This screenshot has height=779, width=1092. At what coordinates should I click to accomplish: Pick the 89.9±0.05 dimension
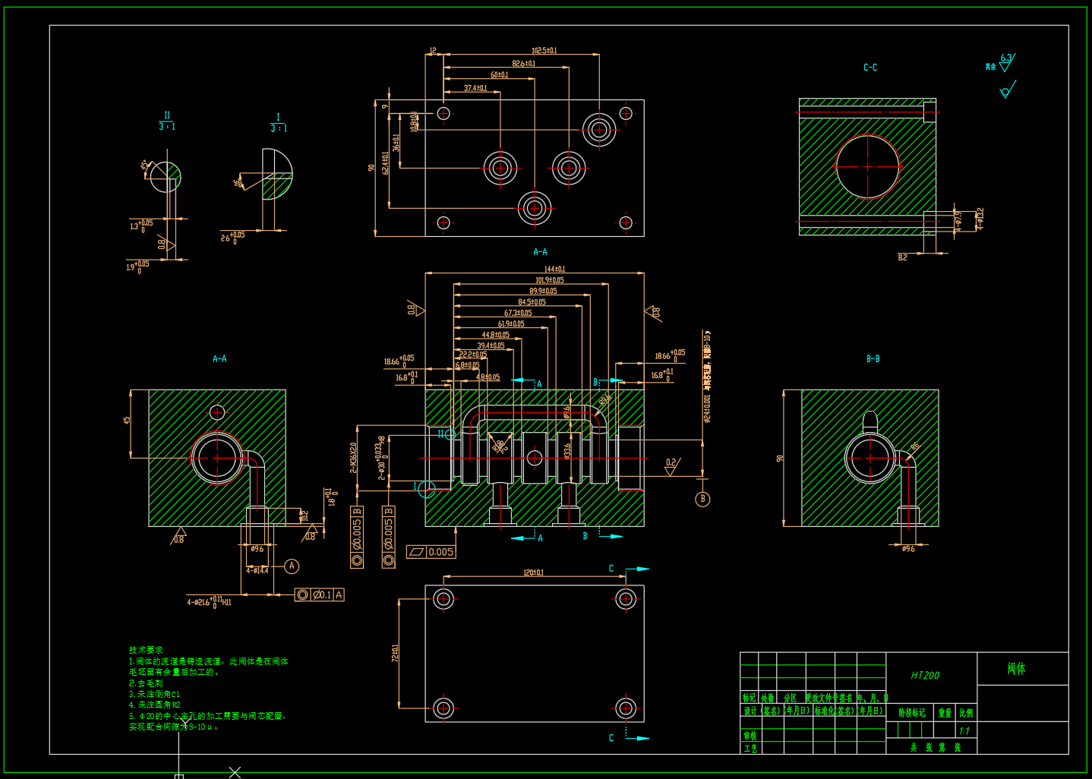(543, 291)
